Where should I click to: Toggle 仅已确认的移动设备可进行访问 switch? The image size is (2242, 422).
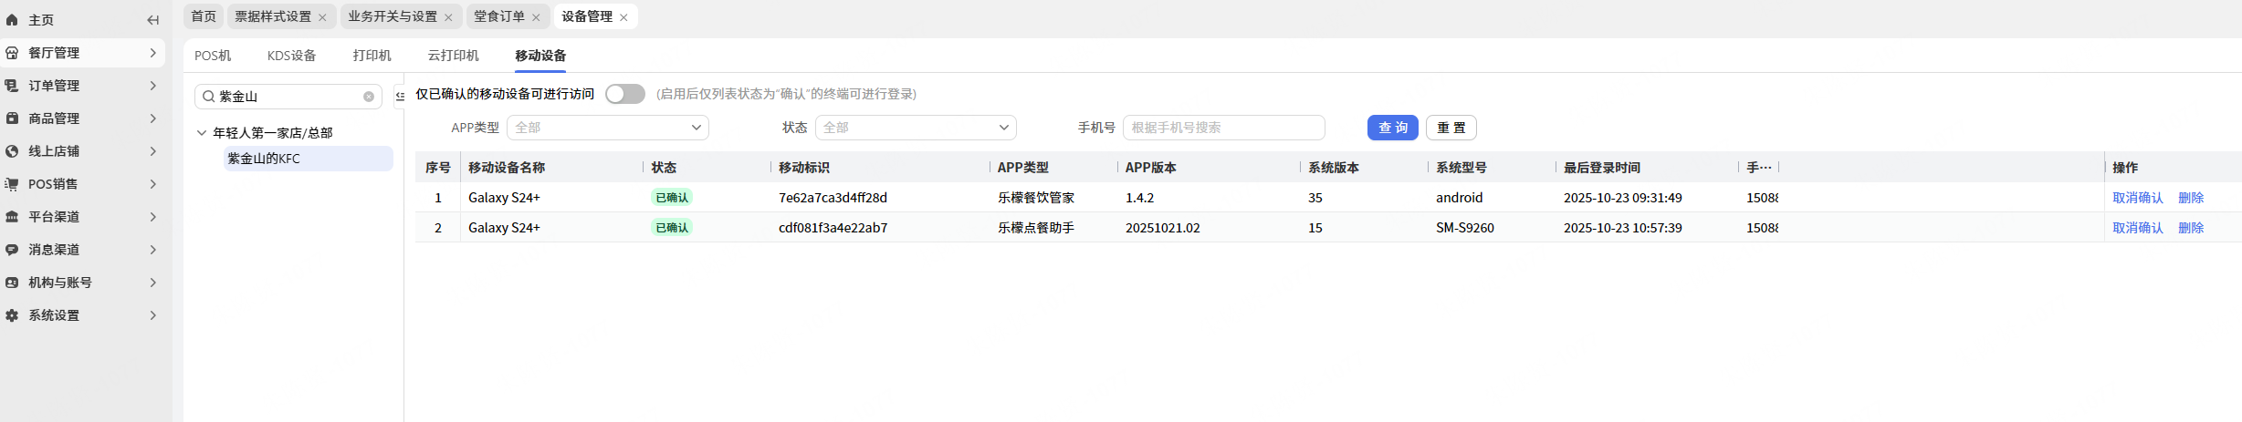coord(625,94)
